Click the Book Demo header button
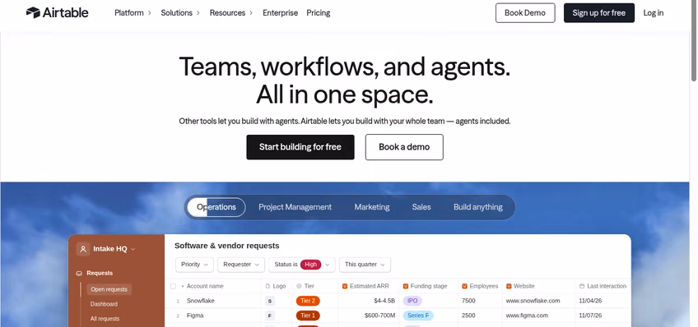 tap(525, 13)
